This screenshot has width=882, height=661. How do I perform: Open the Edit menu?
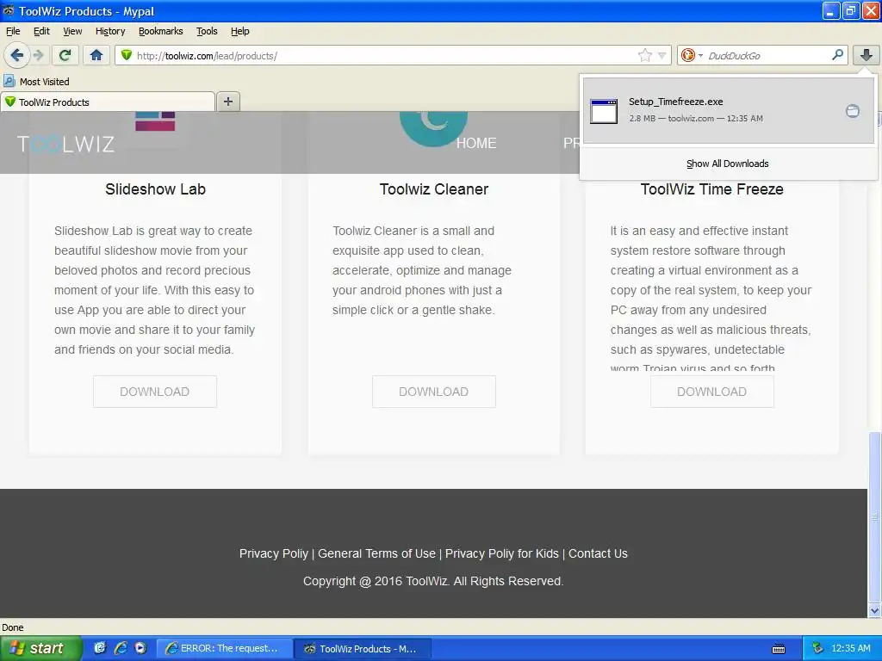[41, 31]
